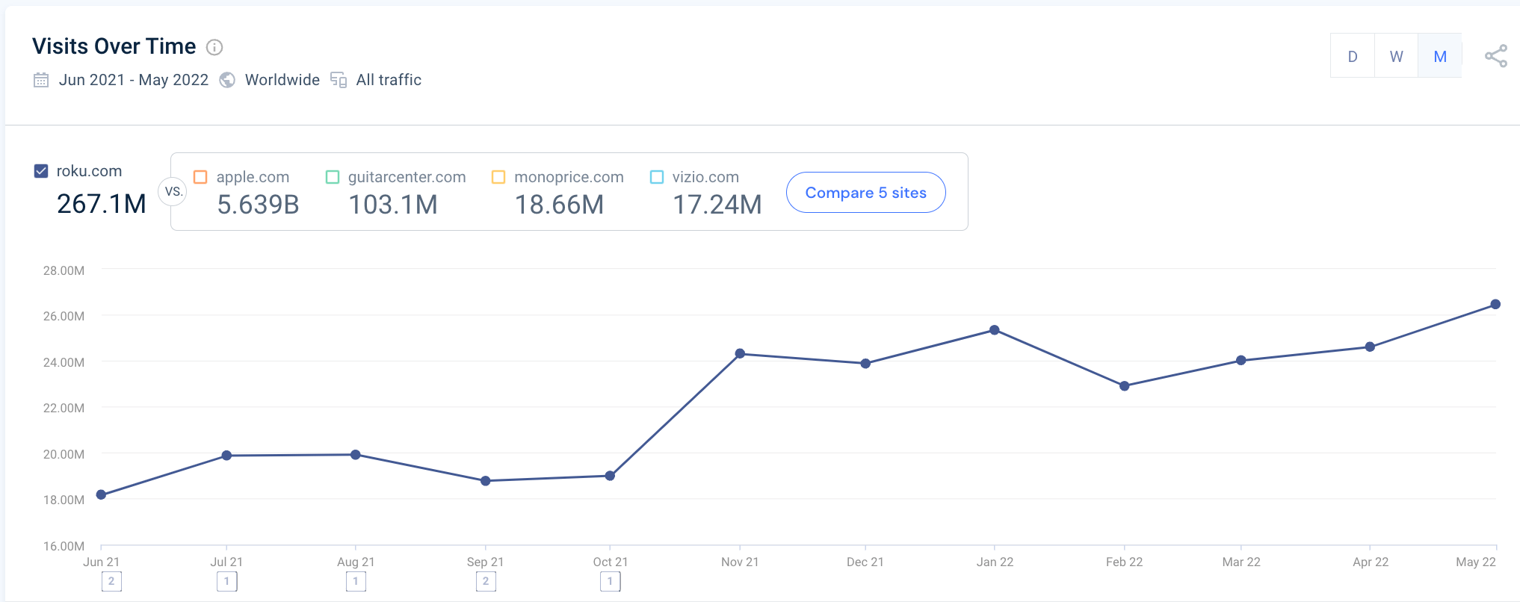
Task: Open the Aug 21 event marker
Action: point(356,581)
